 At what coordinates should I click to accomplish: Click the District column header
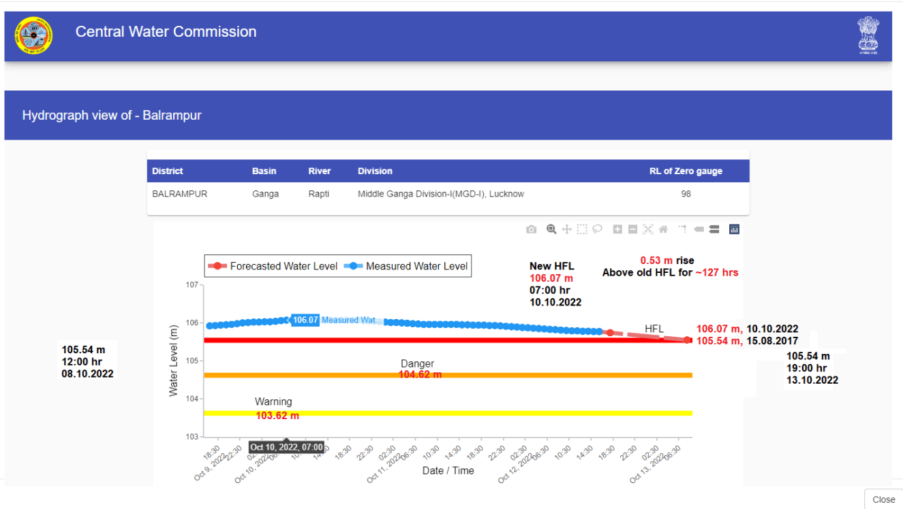tap(167, 171)
